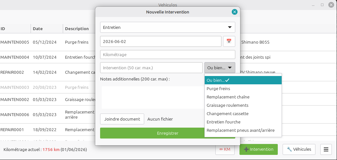
Task: Open the hamburger menu icon
Action: point(326,149)
